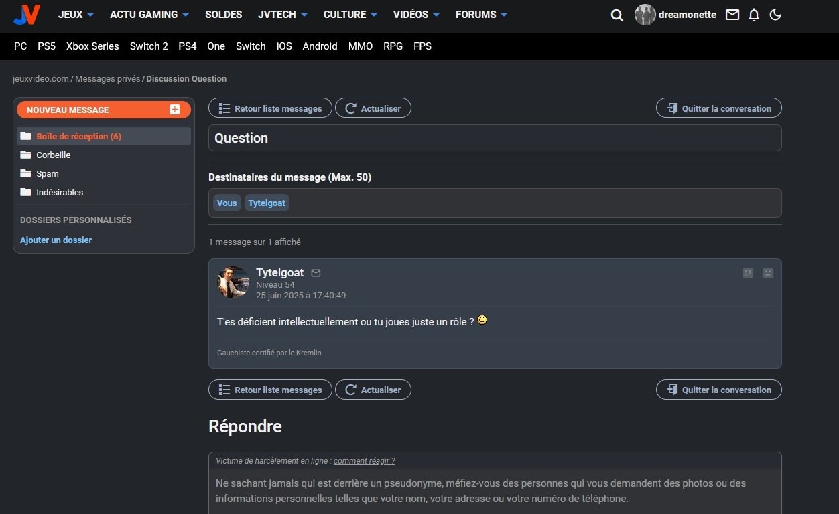
Task: Open the dreamonette avatar picture
Action: [x=645, y=15]
